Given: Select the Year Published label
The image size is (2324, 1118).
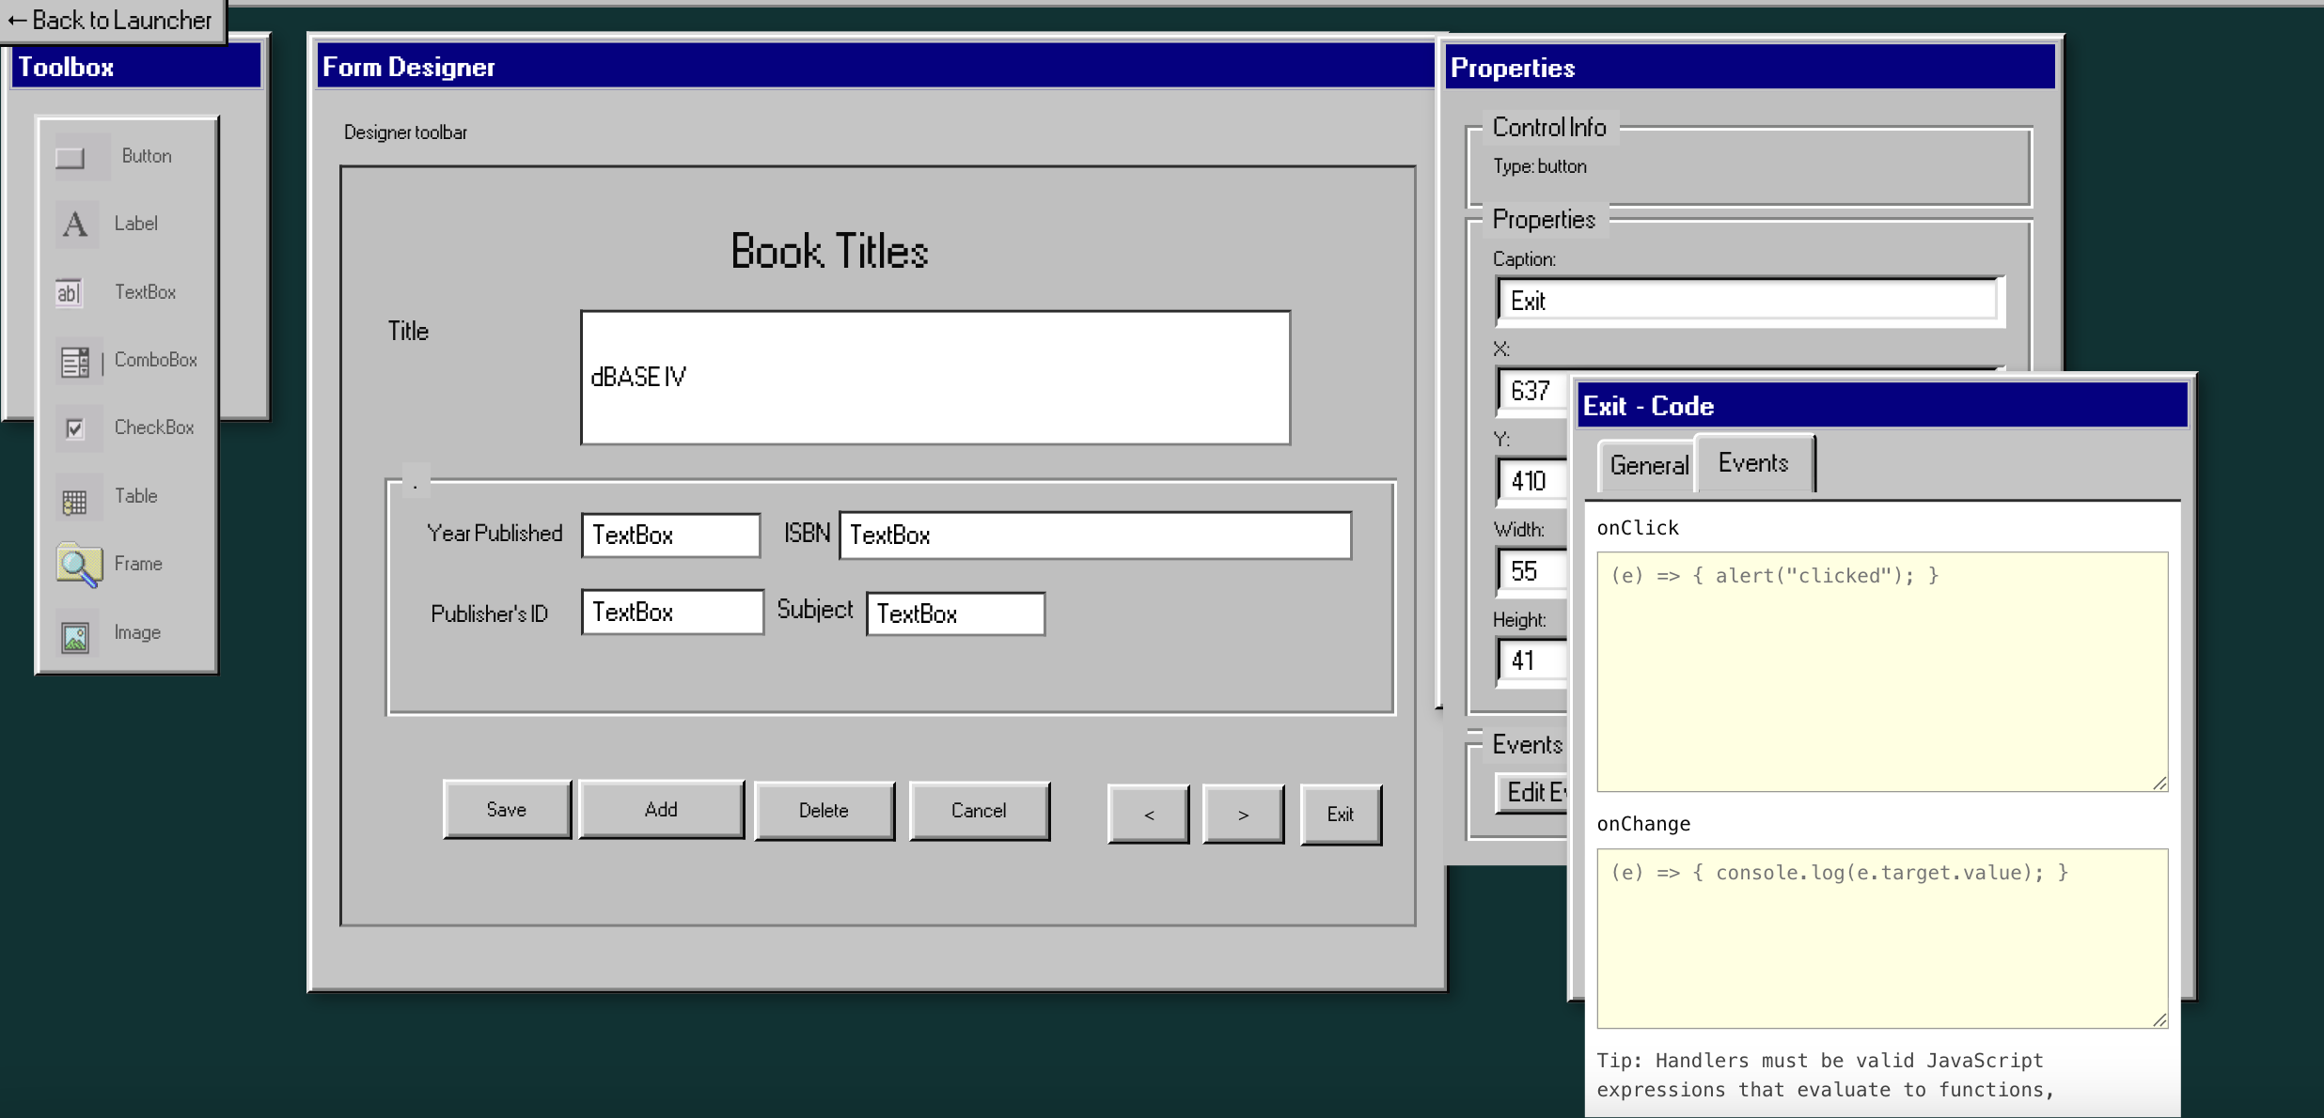Looking at the screenshot, I should (x=495, y=533).
